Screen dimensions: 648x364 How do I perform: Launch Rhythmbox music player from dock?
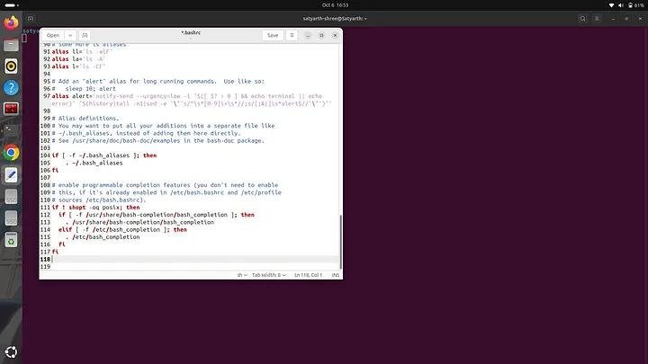coord(11,66)
